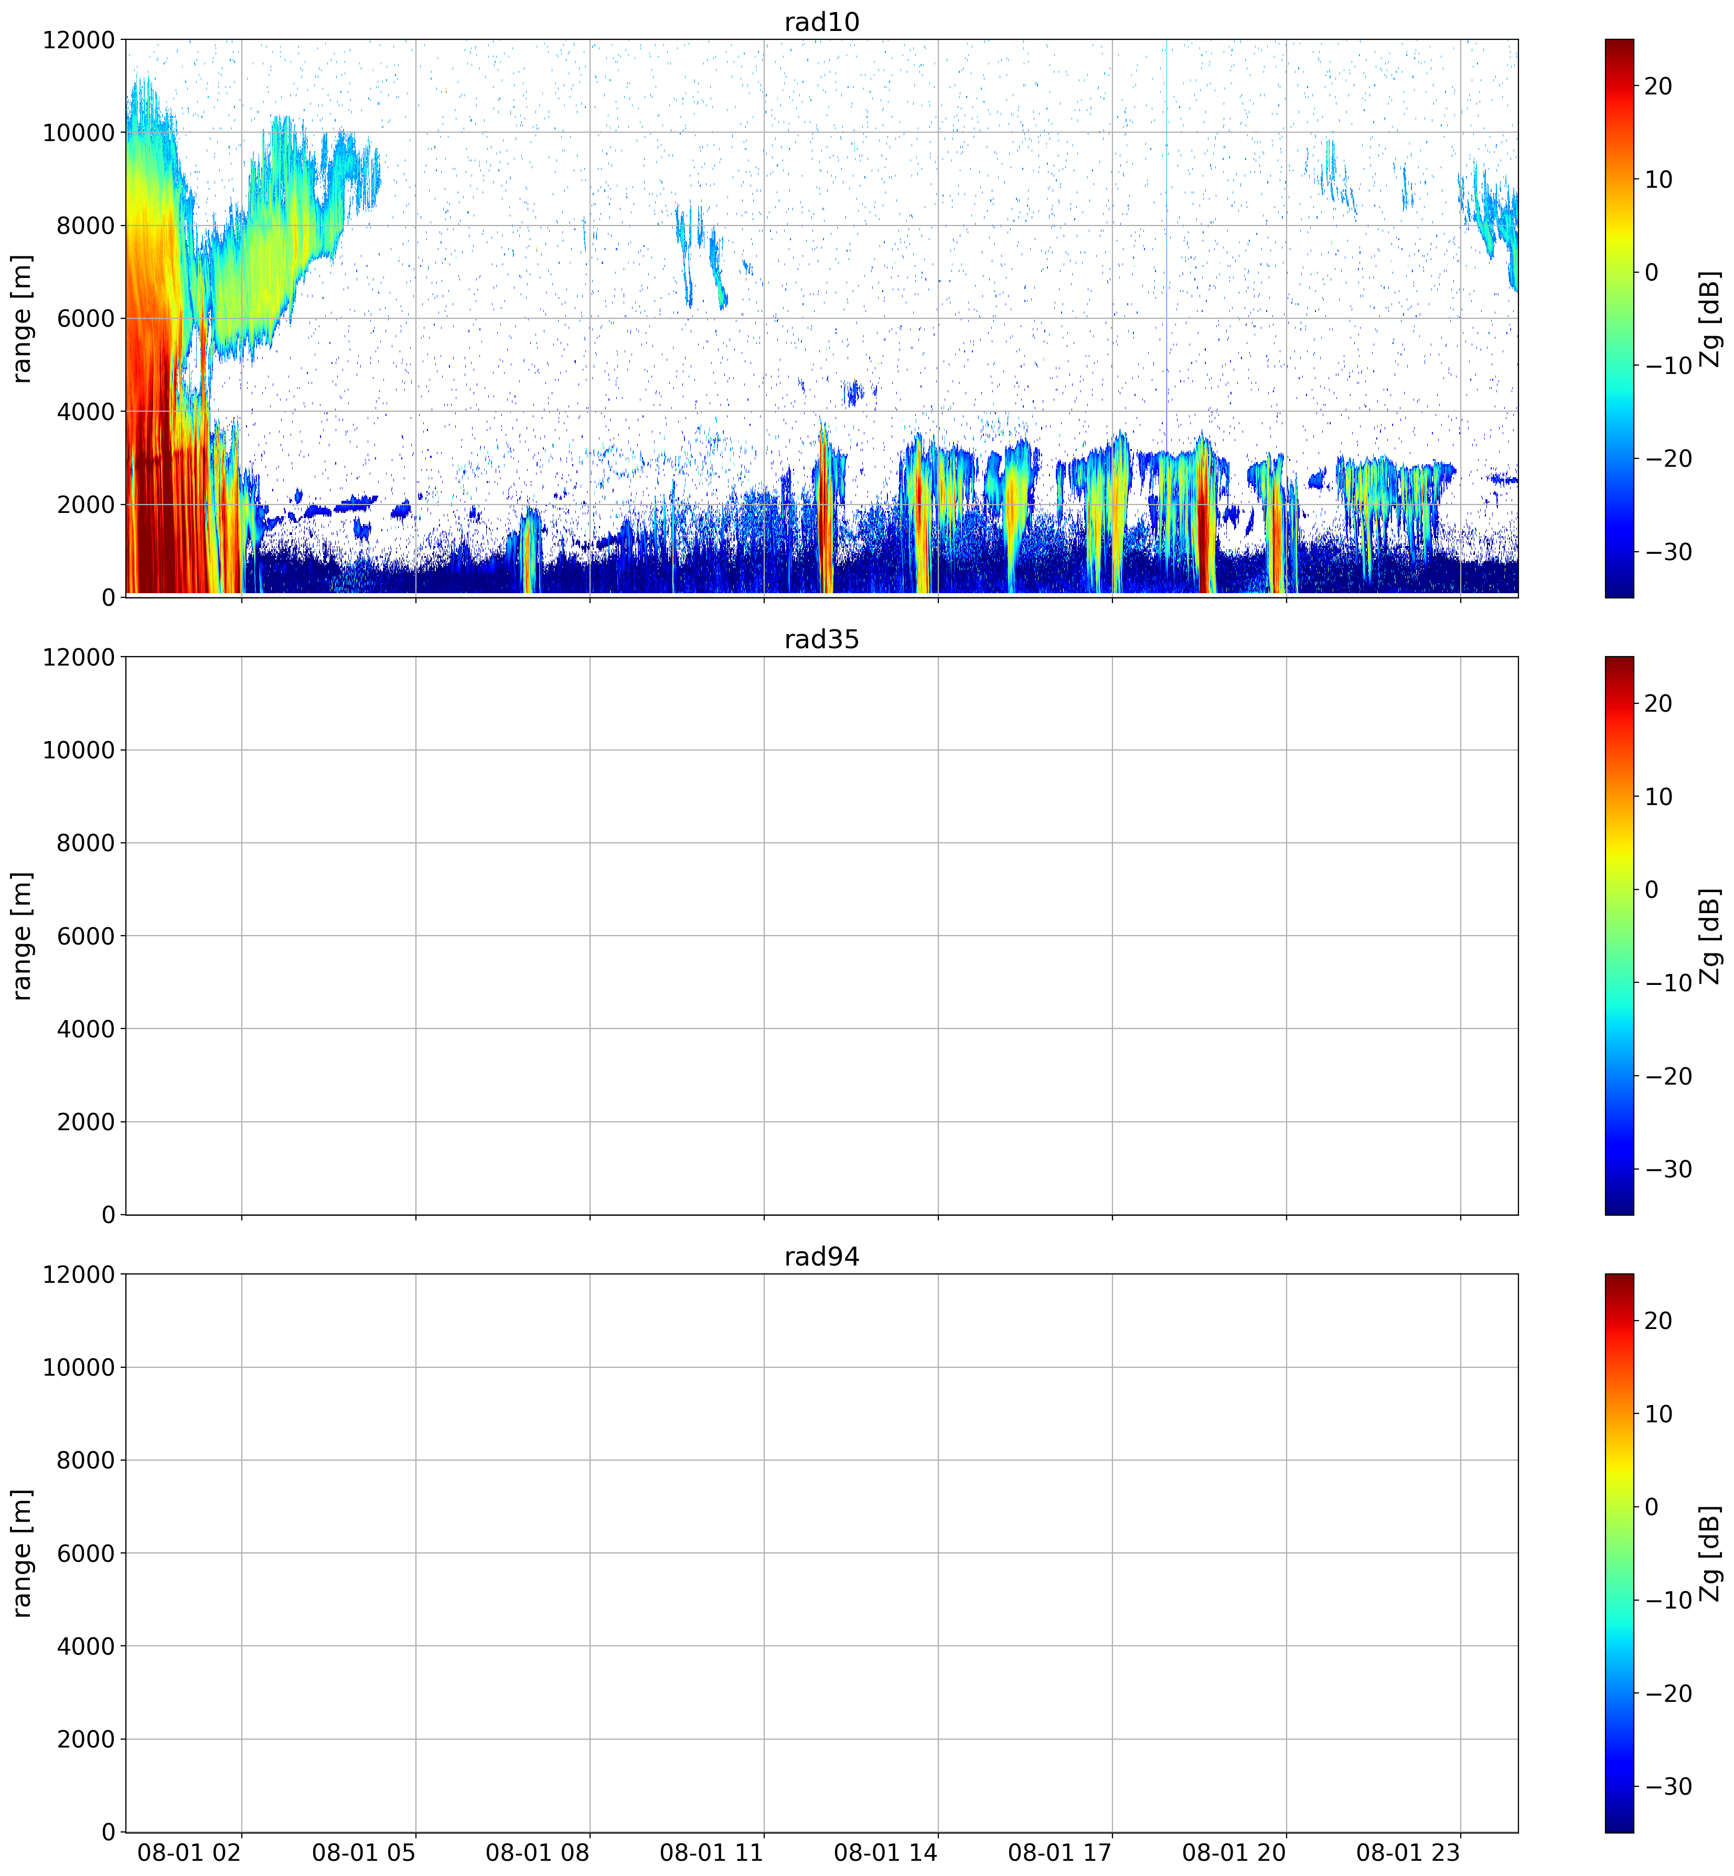Image resolution: width=1734 pixels, height=1876 pixels.
Task: Click the 12000 range tick of rad10 panel
Action: pyautogui.click(x=79, y=40)
